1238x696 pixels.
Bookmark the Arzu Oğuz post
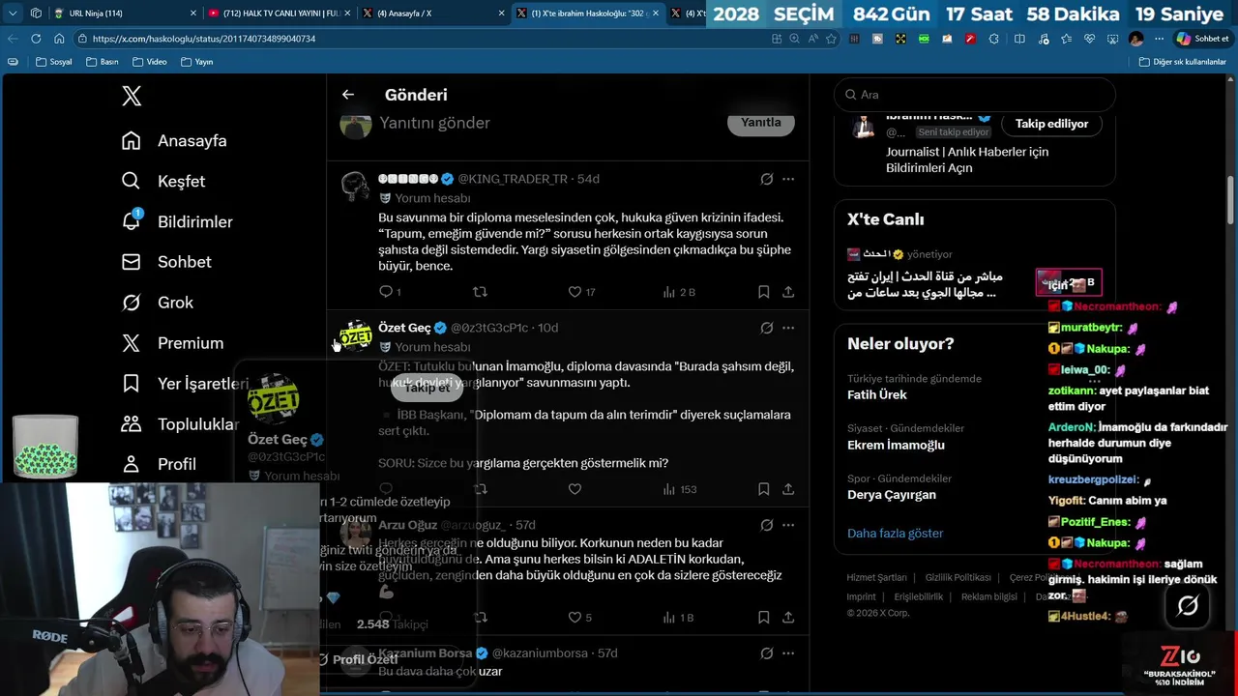[763, 617]
